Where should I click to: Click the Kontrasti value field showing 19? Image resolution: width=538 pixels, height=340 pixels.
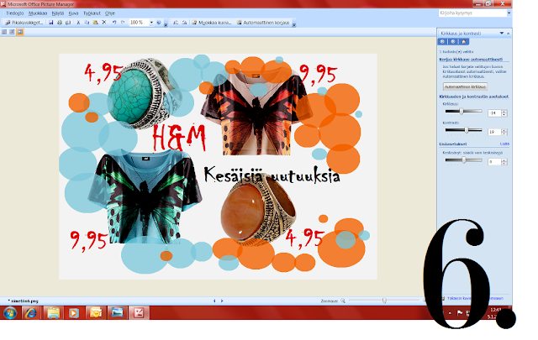[x=494, y=132]
